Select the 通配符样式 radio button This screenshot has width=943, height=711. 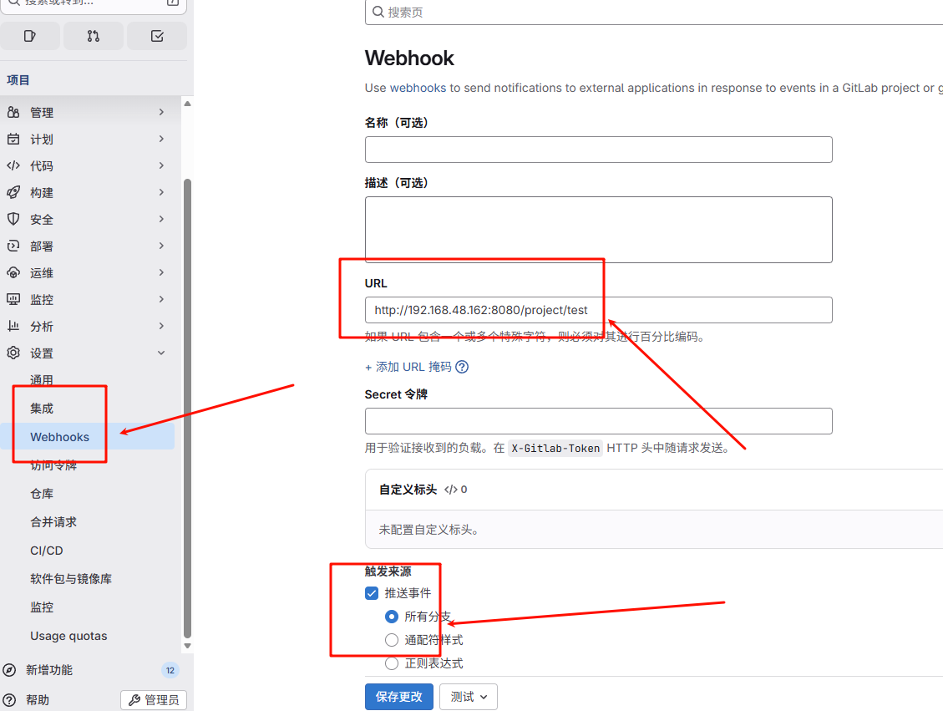pyautogui.click(x=392, y=640)
